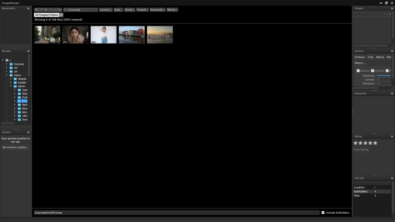Select the var folder in tree
The width and height of the screenshot is (395, 222).
(x=15, y=68)
